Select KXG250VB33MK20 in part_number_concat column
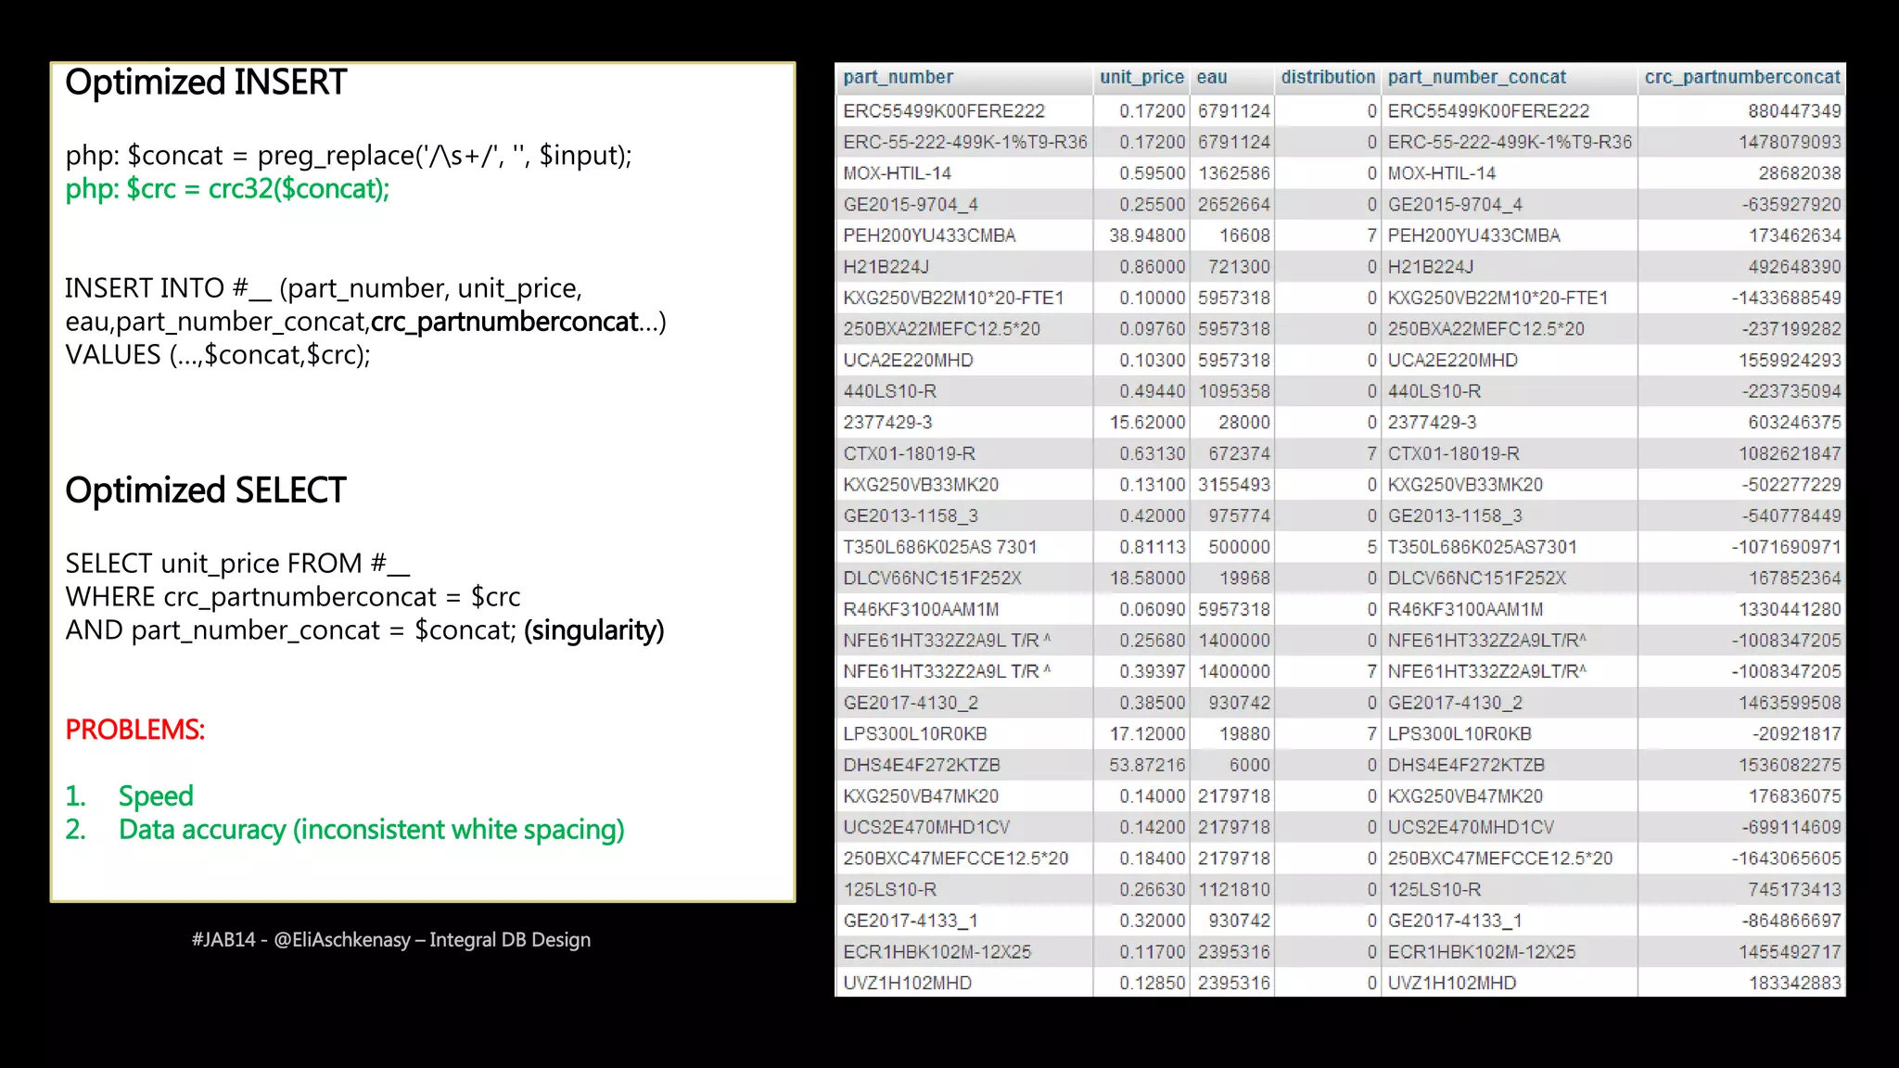Viewport: 1899px width, 1068px height. pos(1465,485)
